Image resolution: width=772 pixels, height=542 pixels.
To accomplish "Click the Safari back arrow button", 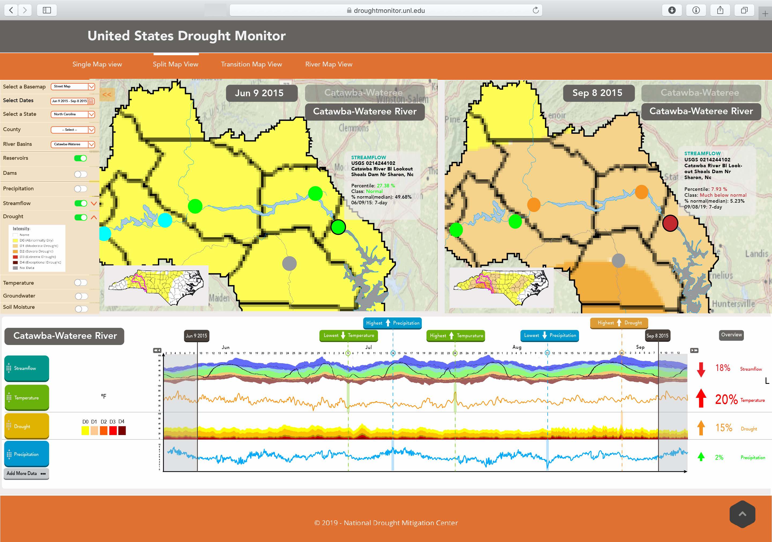I will (12, 10).
